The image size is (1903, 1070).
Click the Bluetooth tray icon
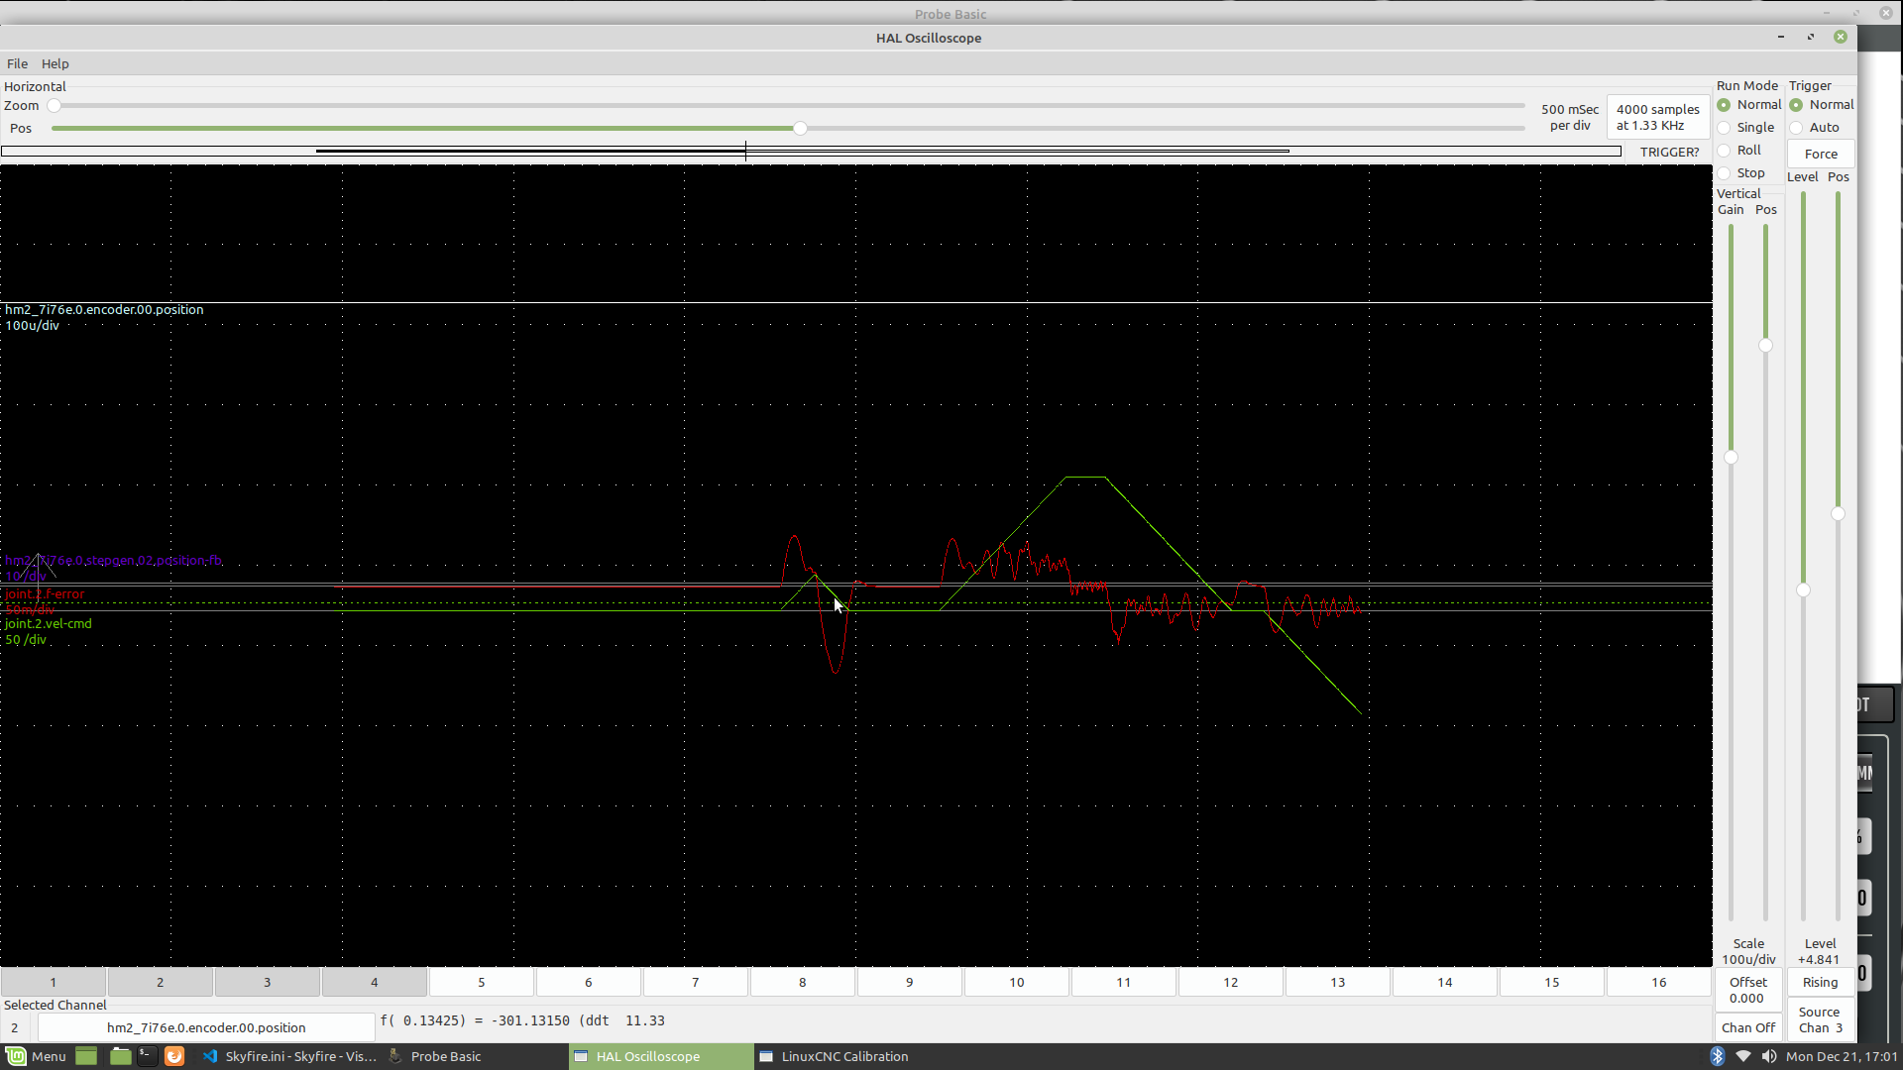point(1717,1056)
